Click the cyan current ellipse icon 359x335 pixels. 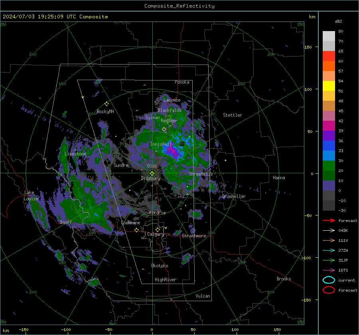[x=329, y=280]
